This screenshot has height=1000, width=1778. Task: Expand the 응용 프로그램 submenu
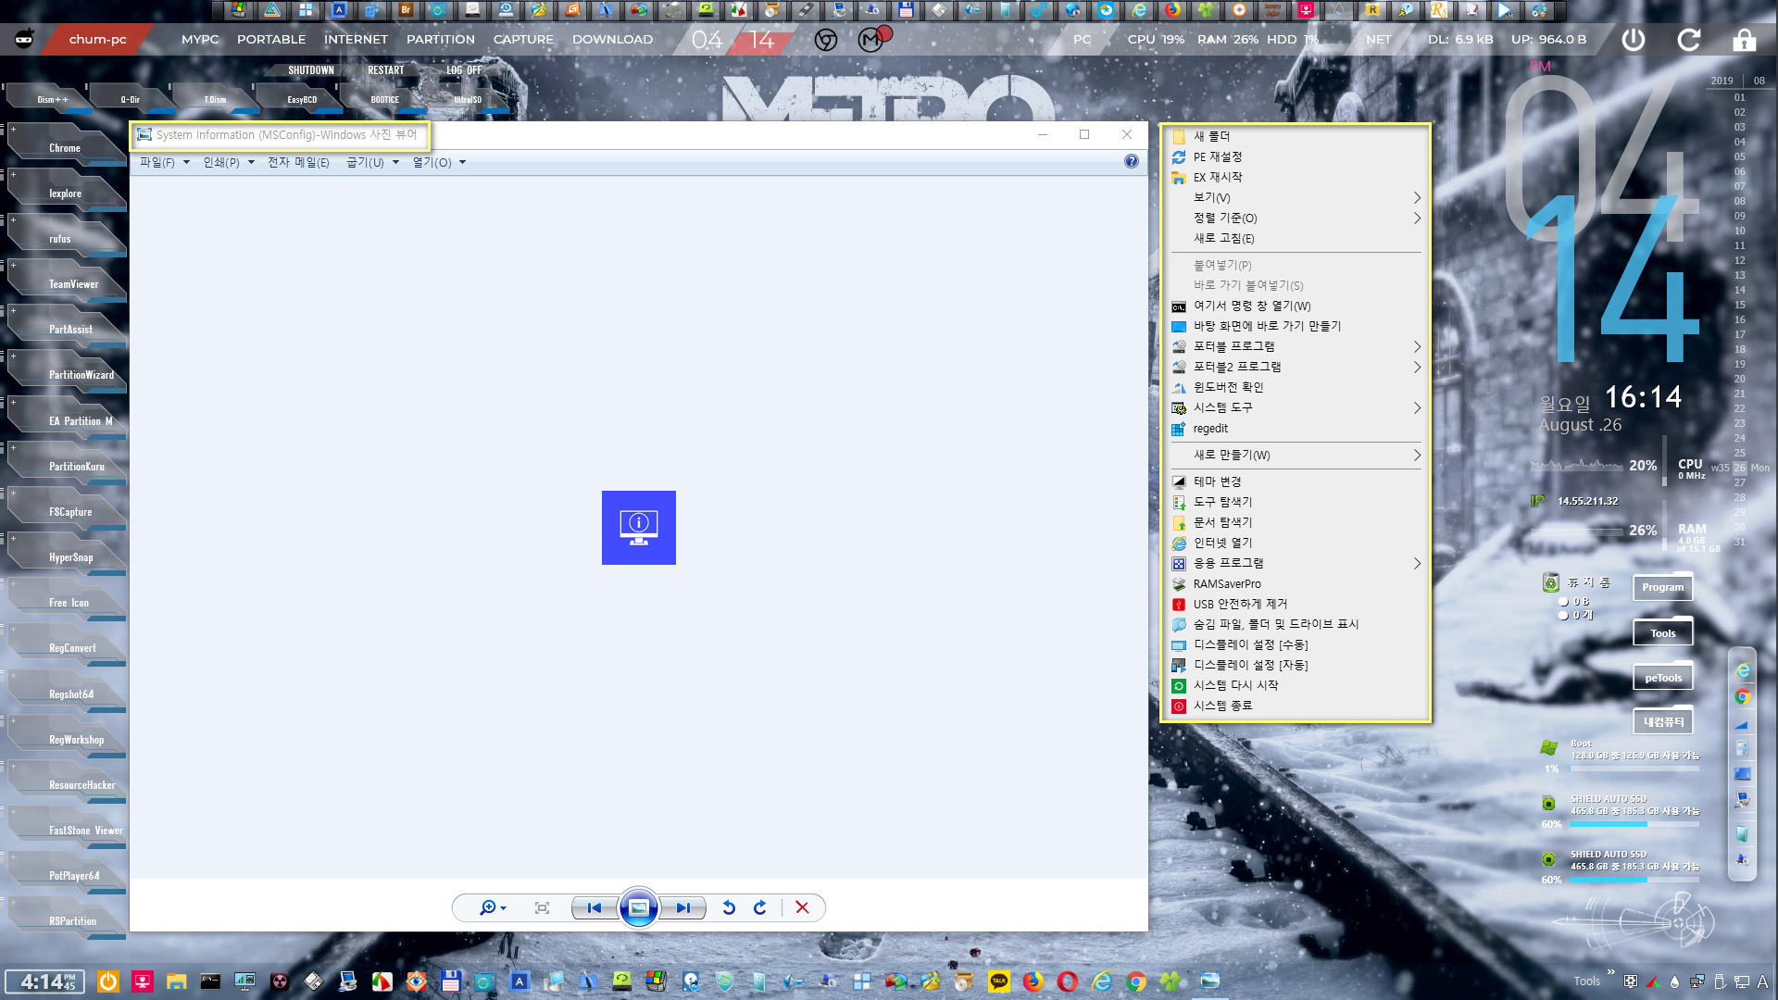click(x=1296, y=563)
